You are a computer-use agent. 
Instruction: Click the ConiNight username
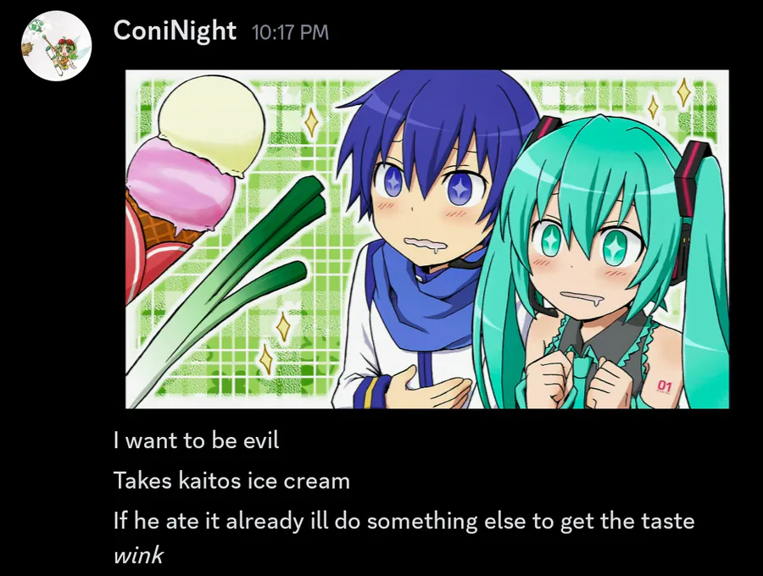[175, 31]
